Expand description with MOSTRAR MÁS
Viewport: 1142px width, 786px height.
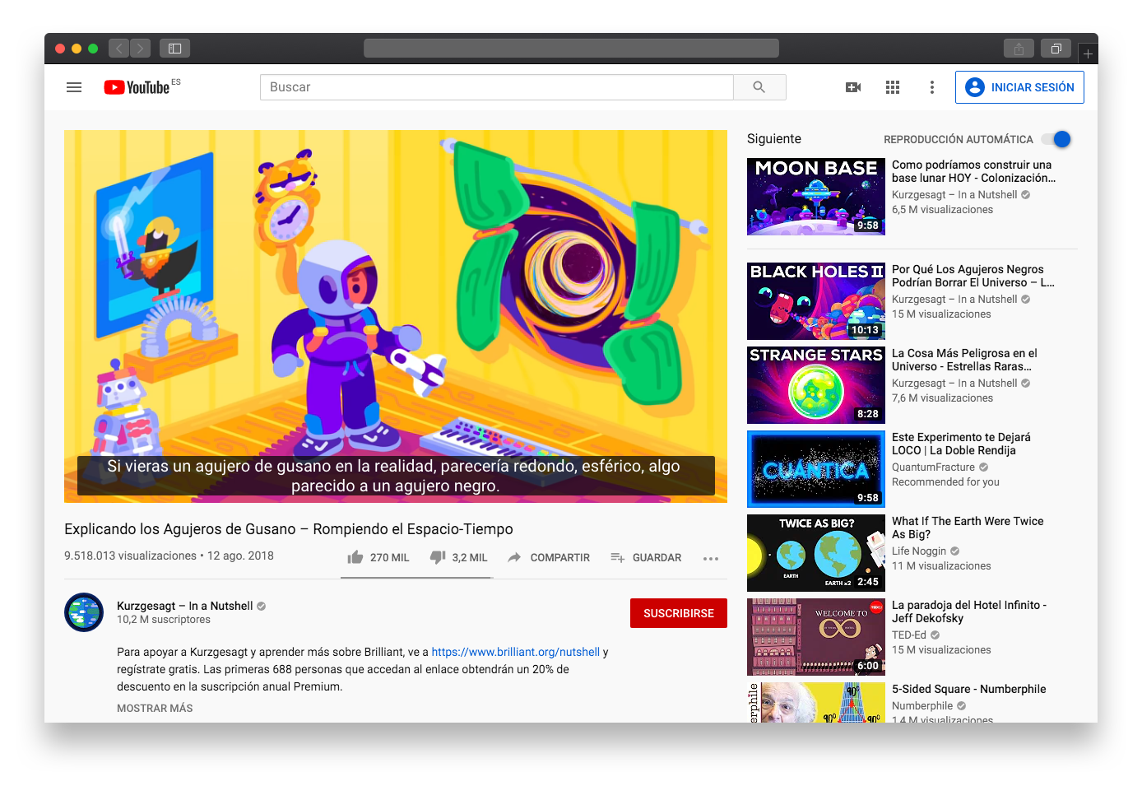155,708
